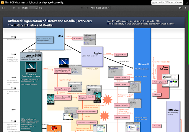Viewport: 189px width, 132px height.
Task: Click the 1995 year label
Action: (x=14, y=77)
